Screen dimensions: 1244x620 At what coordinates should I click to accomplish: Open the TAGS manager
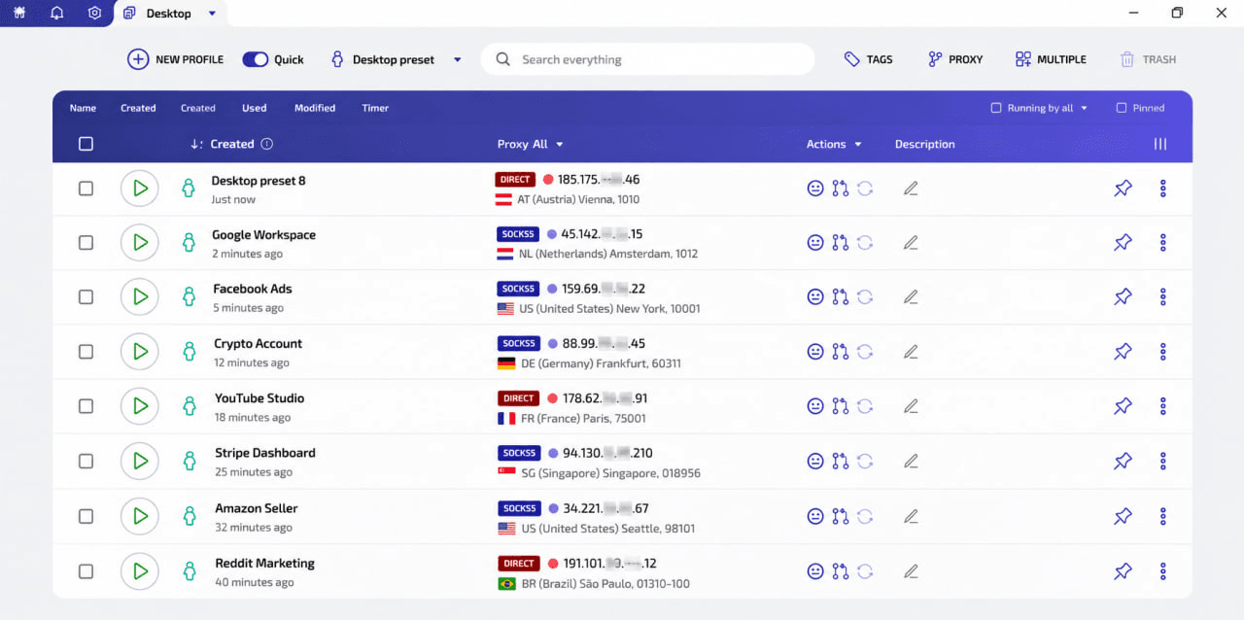pyautogui.click(x=868, y=59)
